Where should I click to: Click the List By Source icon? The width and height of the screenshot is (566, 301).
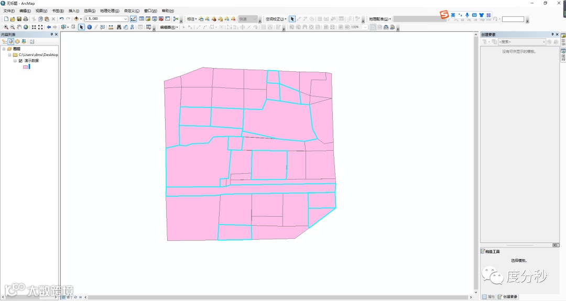tap(11, 41)
